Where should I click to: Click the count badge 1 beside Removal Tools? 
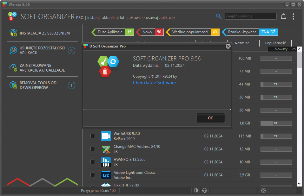click(x=71, y=85)
